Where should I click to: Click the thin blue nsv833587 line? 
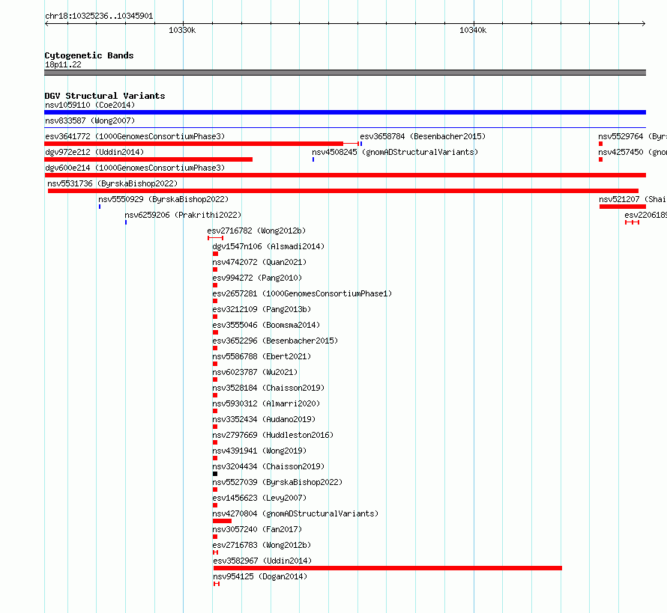(345, 127)
